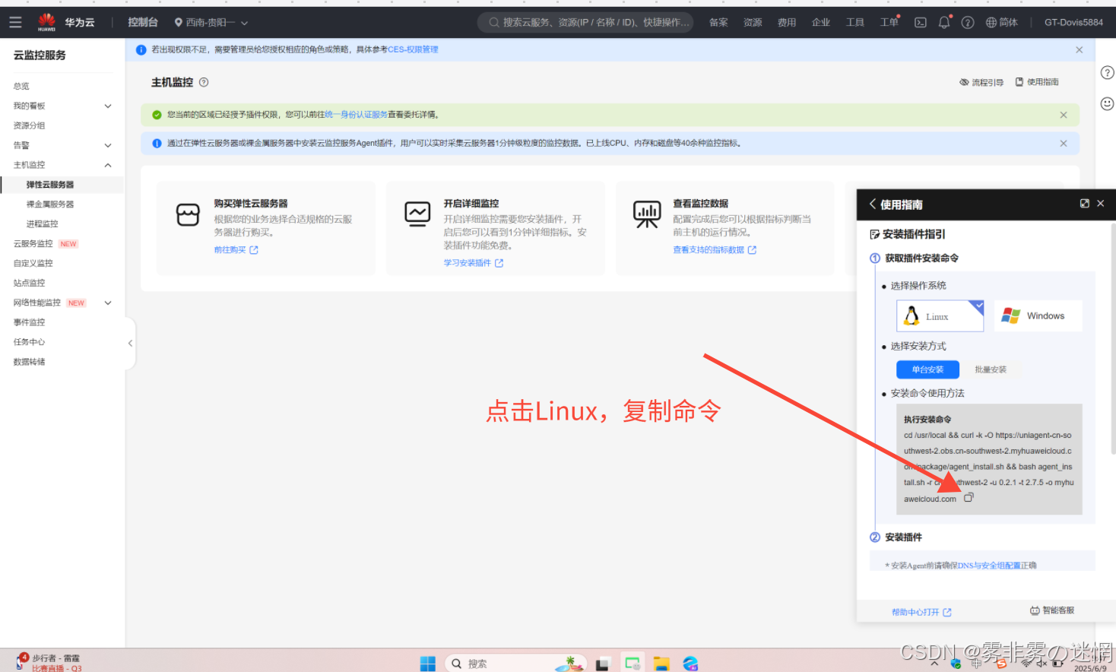Go back using the guide panel arrow
The width and height of the screenshot is (1116, 672).
pos(872,204)
